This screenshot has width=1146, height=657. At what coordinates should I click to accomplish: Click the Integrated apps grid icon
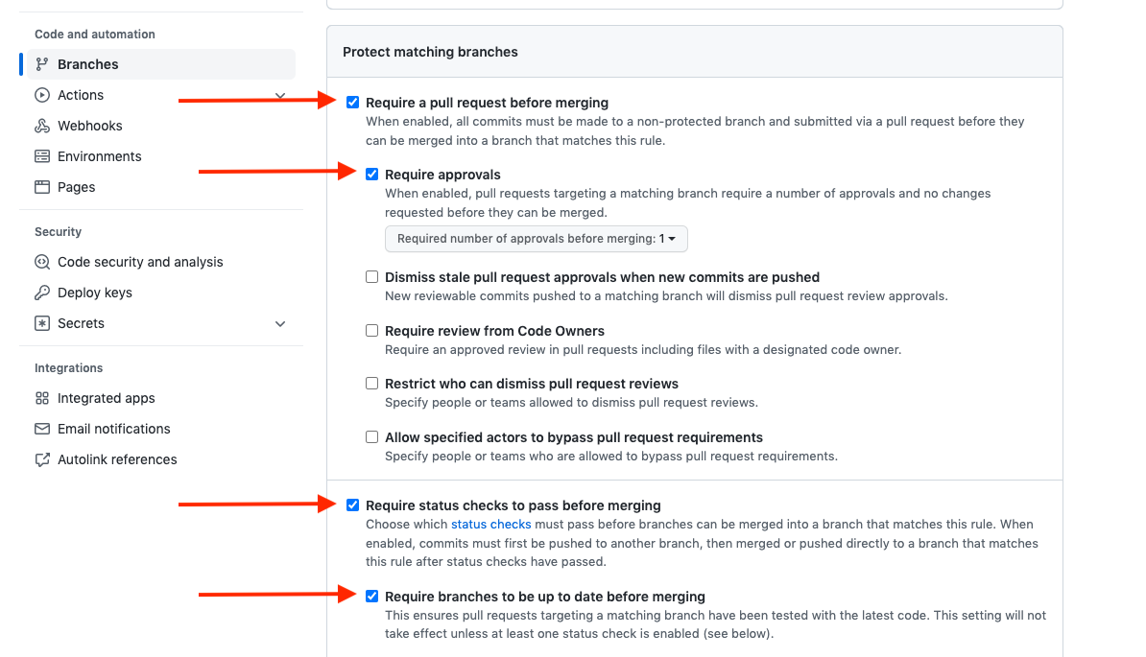coord(42,398)
